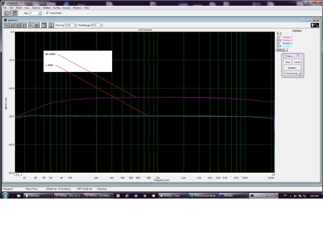Increase Plot Range using up arrow
The image size is (323, 244).
click(x=101, y=24)
